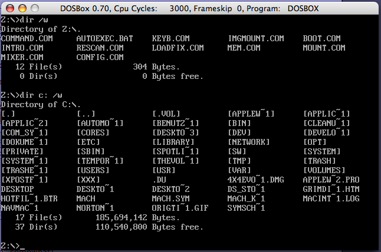
Task: Click the CONFIG.COM entry
Action: pyautogui.click(x=100, y=57)
